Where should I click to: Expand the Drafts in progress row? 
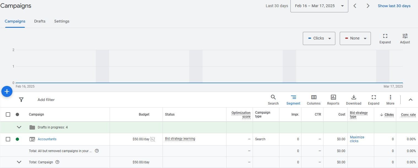19,127
